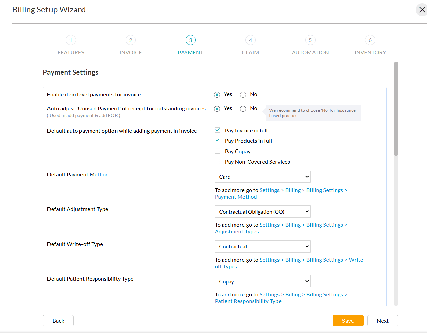The height and width of the screenshot is (334, 427).
Task: Check the Pay Copay option
Action: click(217, 151)
